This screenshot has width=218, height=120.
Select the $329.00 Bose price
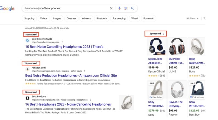click(194, 68)
